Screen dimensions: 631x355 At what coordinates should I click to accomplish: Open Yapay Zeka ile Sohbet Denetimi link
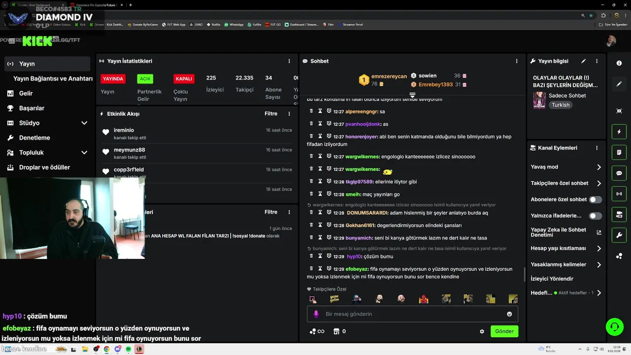click(x=566, y=232)
